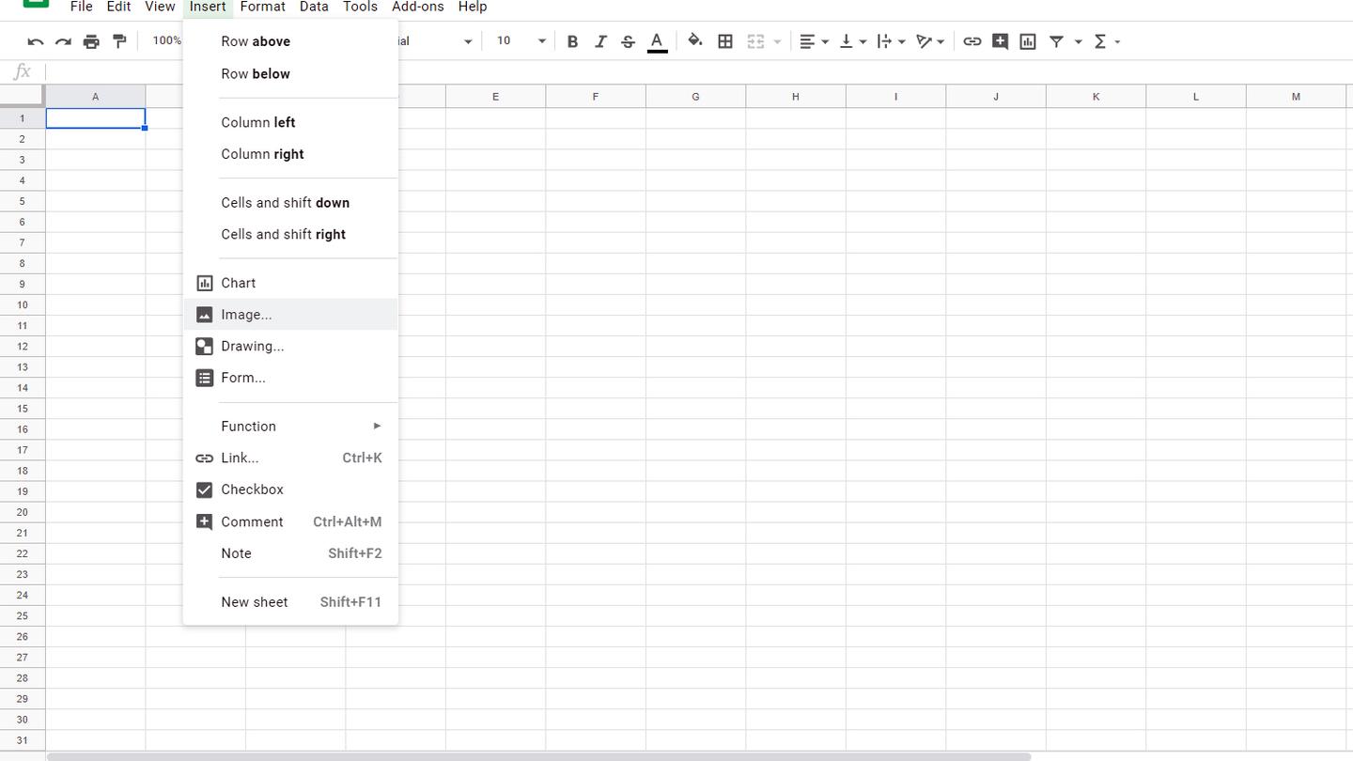Toggle bold formatting
The width and height of the screenshot is (1353, 761).
point(572,41)
